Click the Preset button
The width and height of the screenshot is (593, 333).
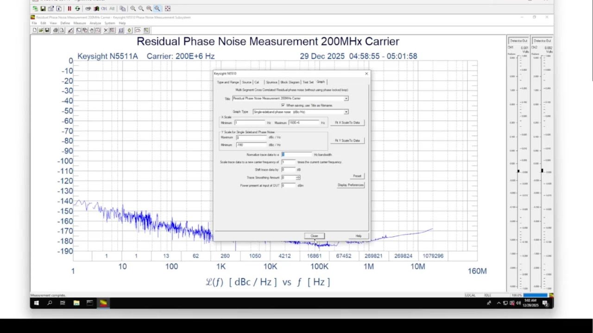click(x=357, y=176)
